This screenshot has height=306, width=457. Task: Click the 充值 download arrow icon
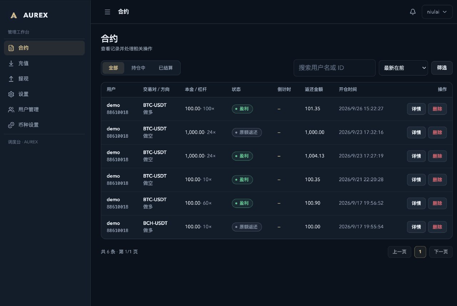click(x=11, y=63)
